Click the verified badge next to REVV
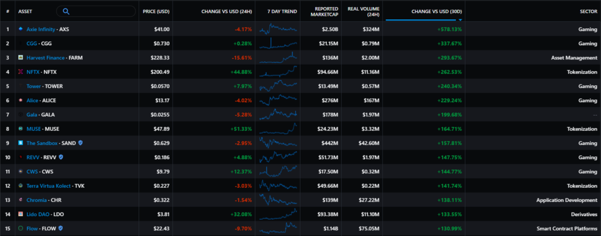 point(60,157)
